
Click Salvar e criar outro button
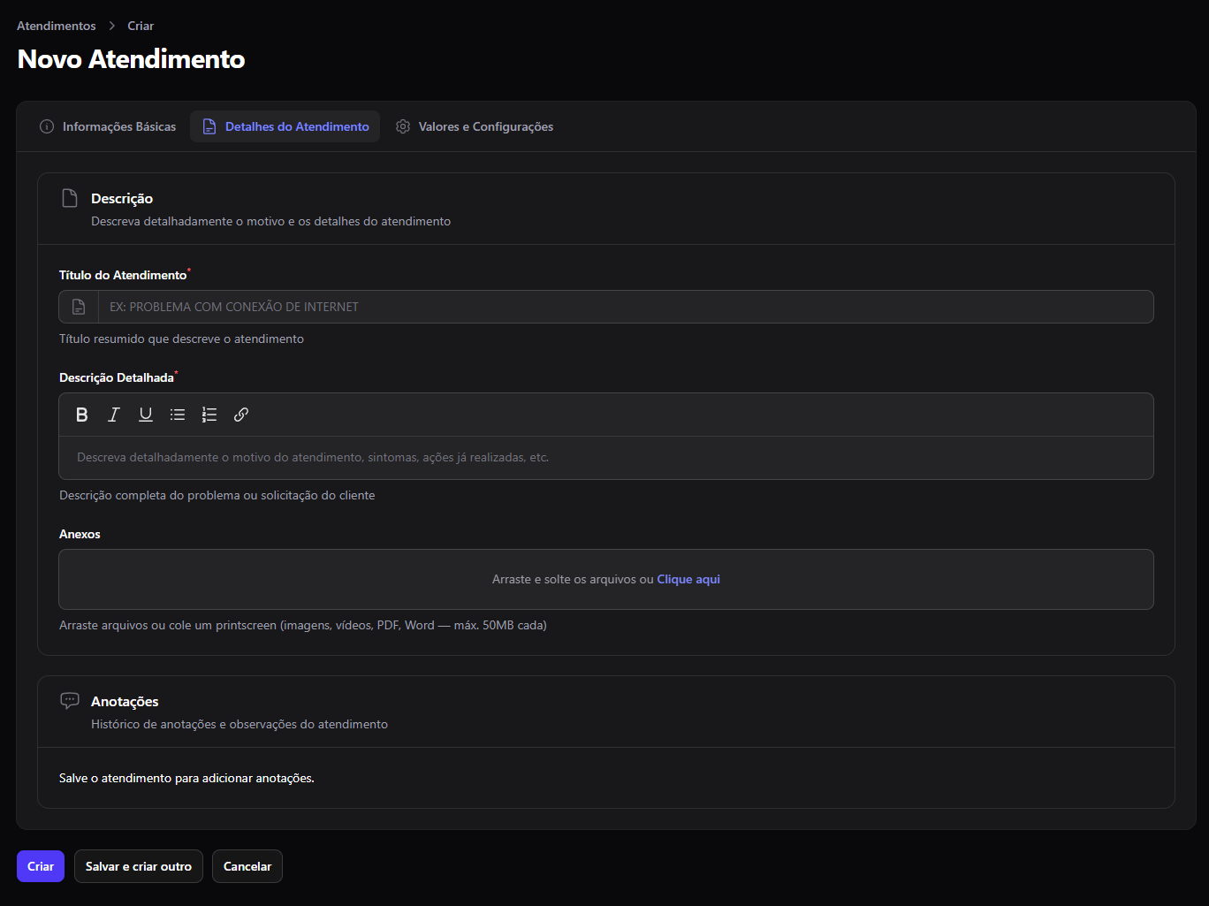(x=139, y=866)
